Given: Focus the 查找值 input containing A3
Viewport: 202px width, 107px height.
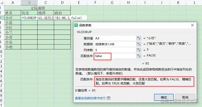Looking at the screenshot, I should click(x=115, y=38).
